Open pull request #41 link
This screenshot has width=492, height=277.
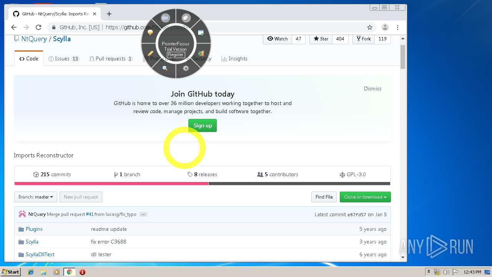pyautogui.click(x=90, y=214)
